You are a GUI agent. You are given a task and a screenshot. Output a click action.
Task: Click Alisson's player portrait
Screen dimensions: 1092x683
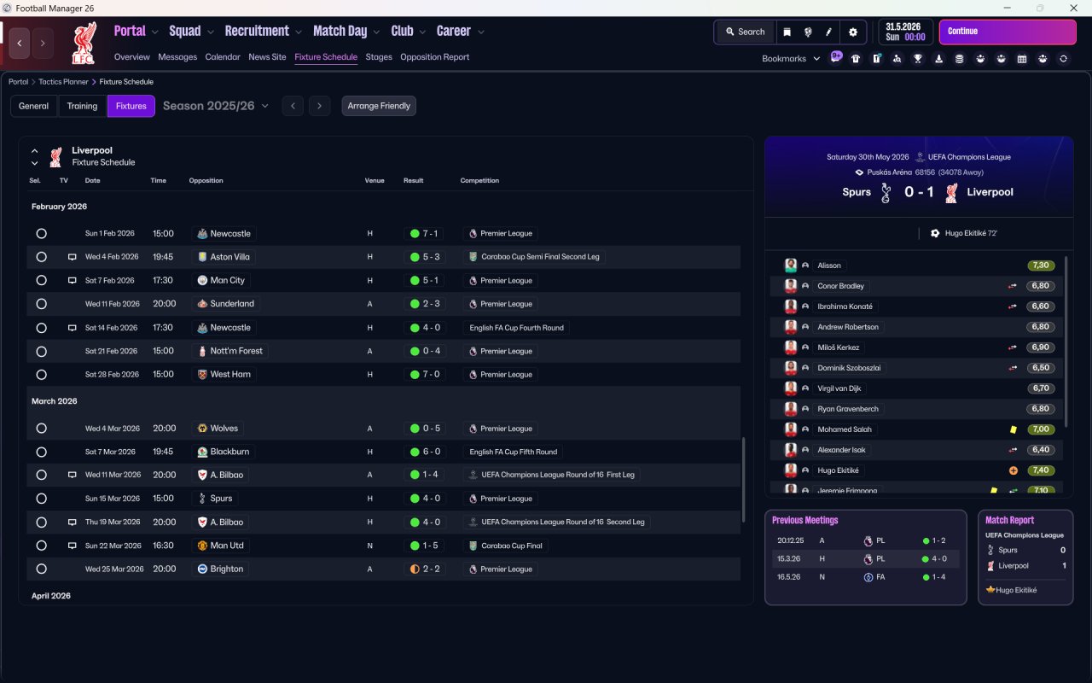click(x=791, y=266)
